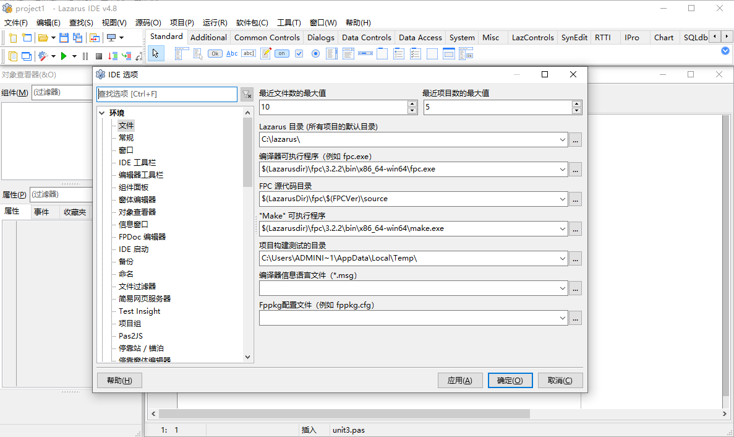Switch to the Additional palette tab

pos(208,38)
